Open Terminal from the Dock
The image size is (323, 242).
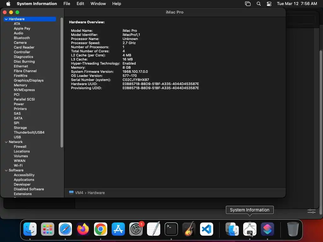pos(171,229)
